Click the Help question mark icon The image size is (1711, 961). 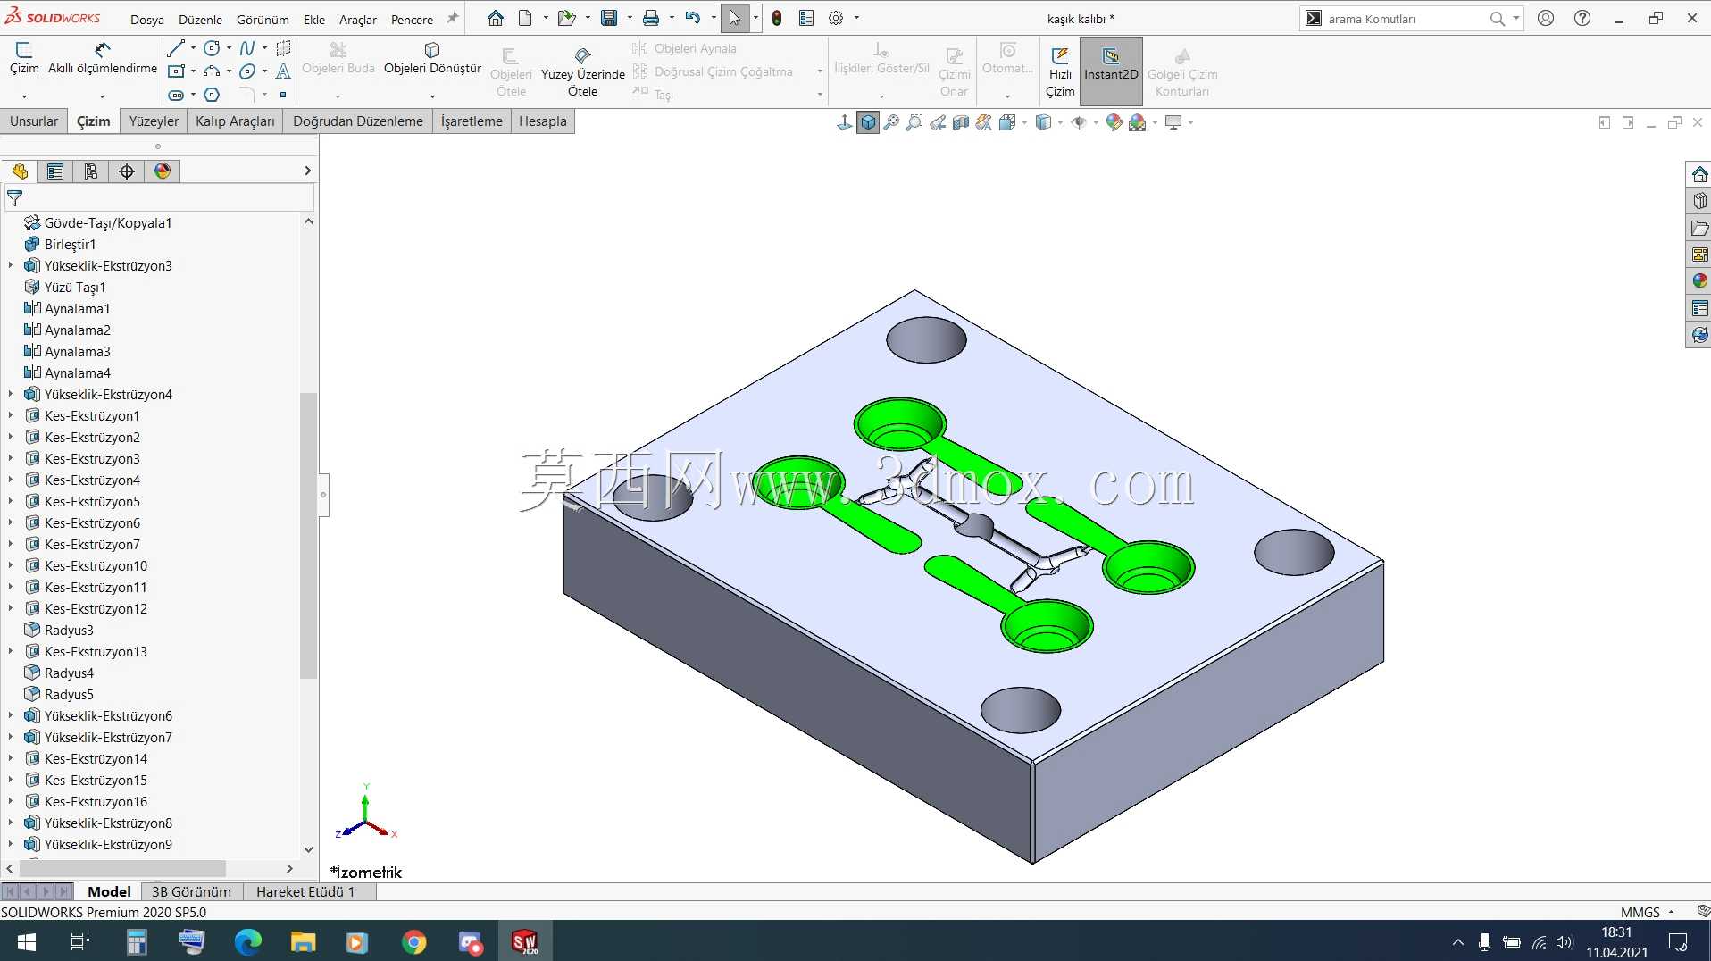[x=1582, y=18]
